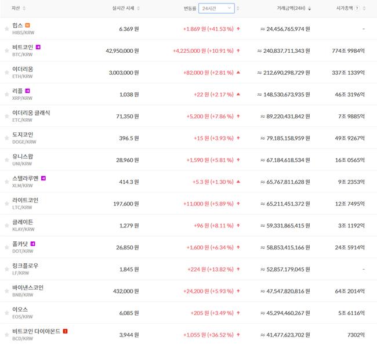The image size is (377, 344).
Task: Click the price 42,950,000 원
Action: coord(122,50)
